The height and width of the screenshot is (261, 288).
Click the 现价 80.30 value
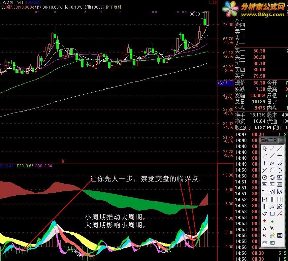[x=259, y=83]
